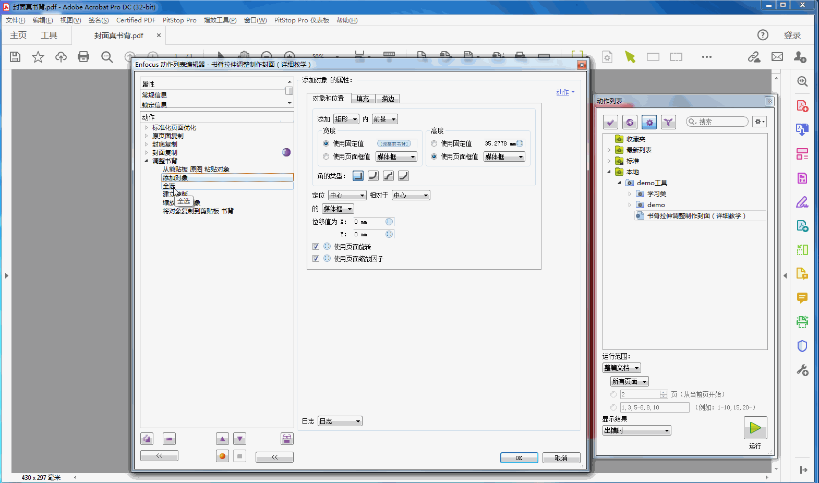This screenshot has width=819, height=483.
Task: Collapse the 调整书背 action group
Action: point(146,161)
